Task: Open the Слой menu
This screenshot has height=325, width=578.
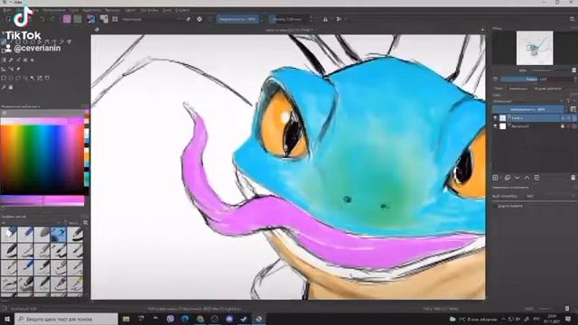Action: tap(74, 10)
